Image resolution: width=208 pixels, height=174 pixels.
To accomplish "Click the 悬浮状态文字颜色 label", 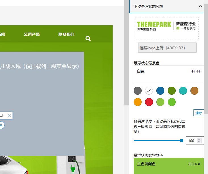I will [148, 155].
